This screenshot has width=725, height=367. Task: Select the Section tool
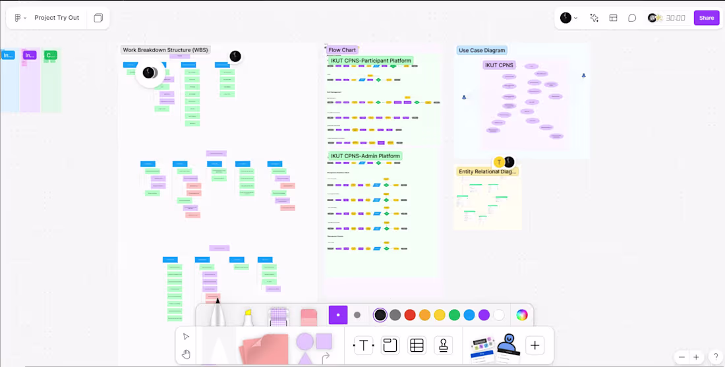click(x=390, y=345)
